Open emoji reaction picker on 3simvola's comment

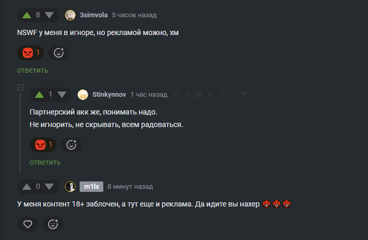59,52
